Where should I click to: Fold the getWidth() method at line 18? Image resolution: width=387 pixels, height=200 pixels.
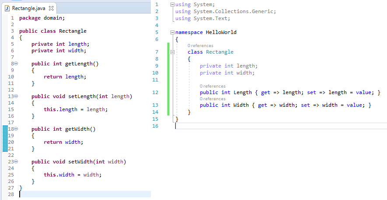tap(16, 129)
